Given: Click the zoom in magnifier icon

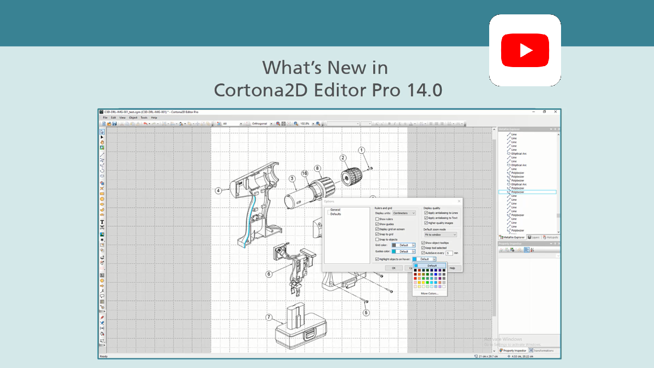Looking at the screenshot, I should point(318,124).
